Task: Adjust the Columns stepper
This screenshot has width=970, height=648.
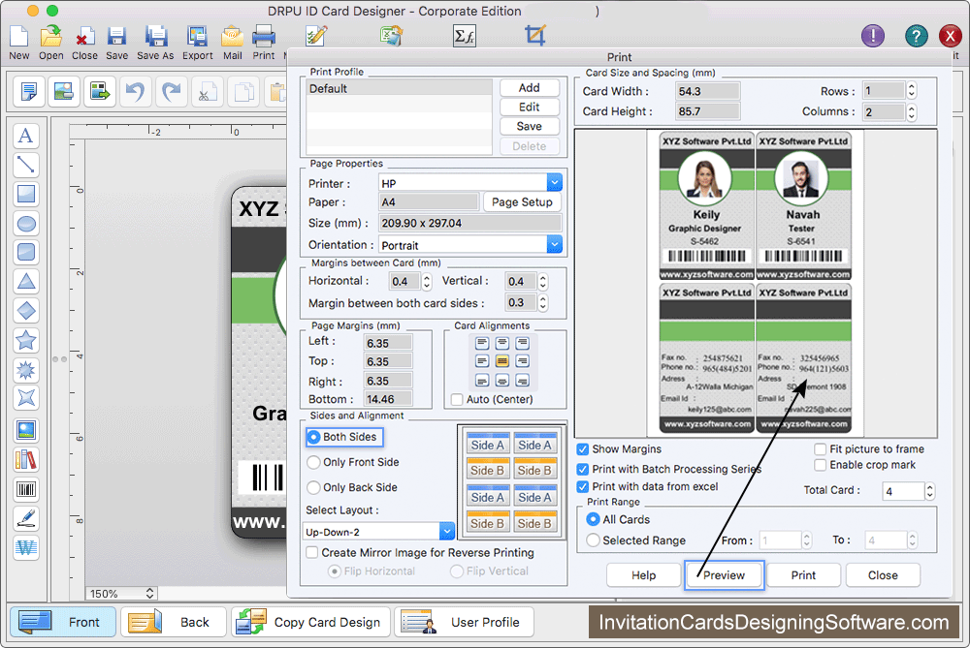Action: pyautogui.click(x=911, y=111)
